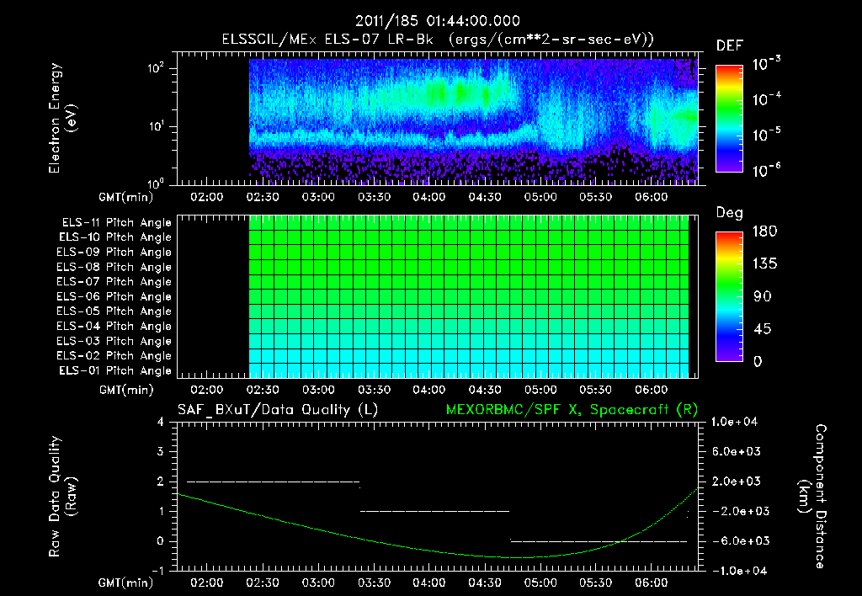Click the ELS-08 Pitch Angle row label

coord(114,267)
